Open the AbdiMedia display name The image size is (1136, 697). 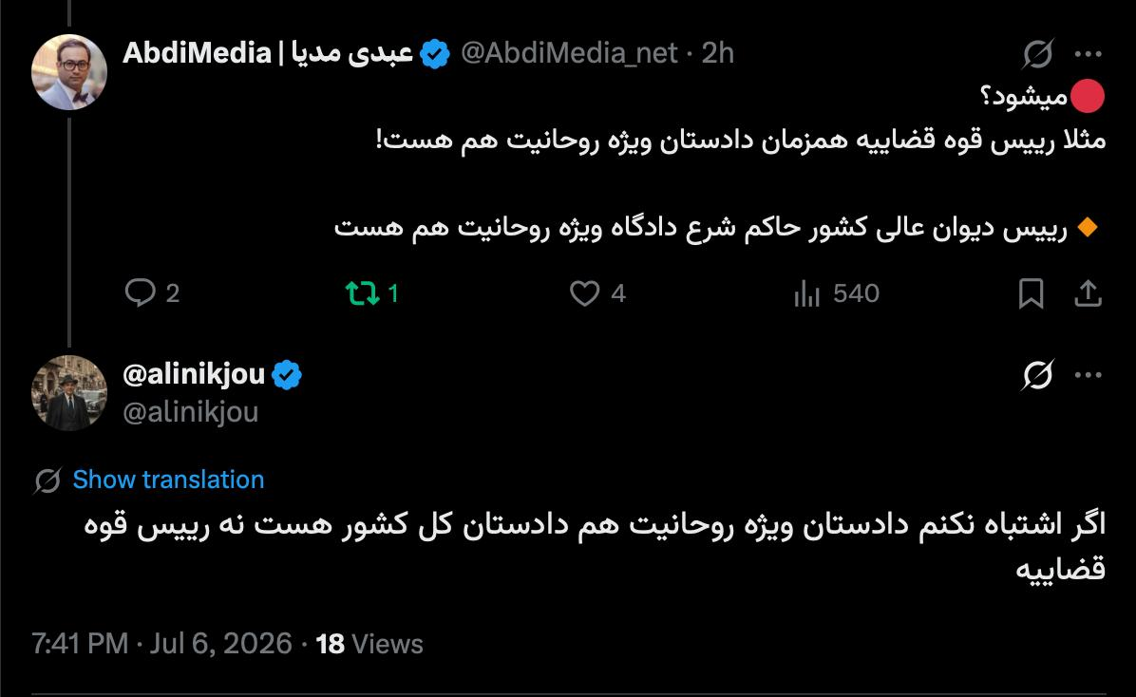[267, 53]
